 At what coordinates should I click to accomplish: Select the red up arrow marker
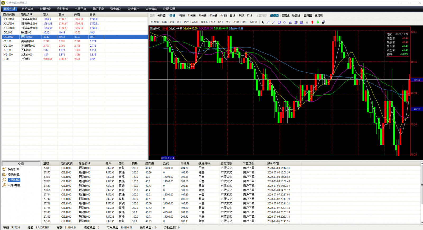pyautogui.click(x=312, y=22)
